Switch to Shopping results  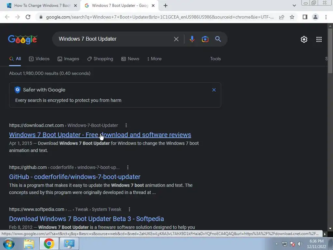coord(100,59)
